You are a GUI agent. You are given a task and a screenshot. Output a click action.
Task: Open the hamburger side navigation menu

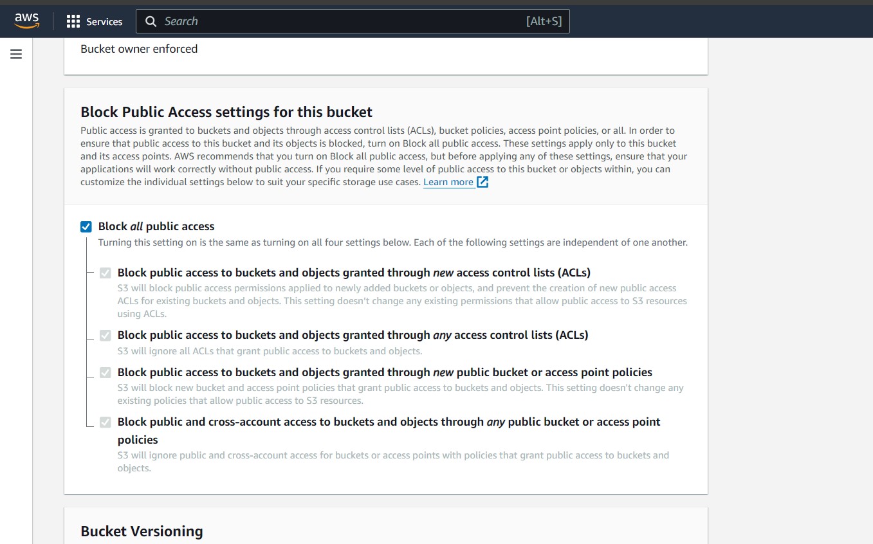[16, 54]
